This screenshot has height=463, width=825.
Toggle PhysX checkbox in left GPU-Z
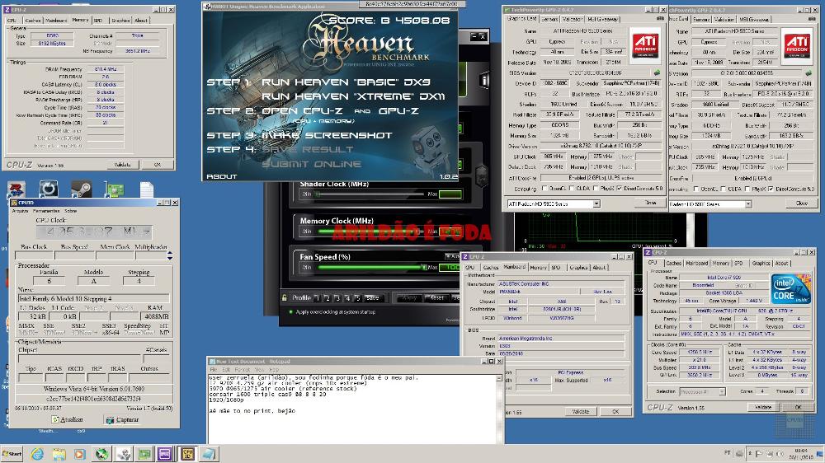tap(595, 188)
